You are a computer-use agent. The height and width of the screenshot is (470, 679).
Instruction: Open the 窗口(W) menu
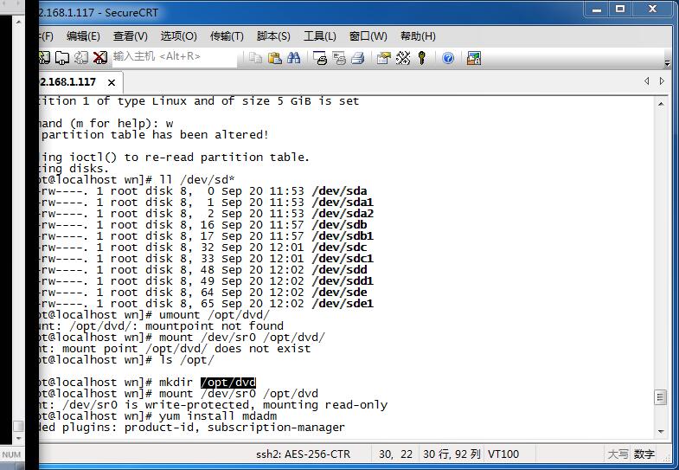pos(368,36)
